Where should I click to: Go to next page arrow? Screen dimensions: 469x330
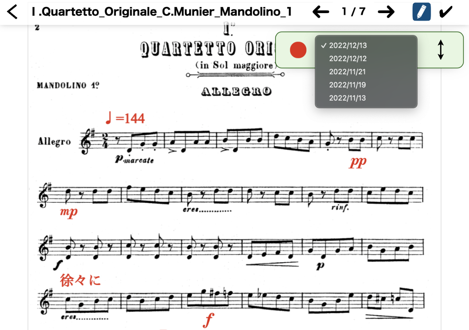386,12
